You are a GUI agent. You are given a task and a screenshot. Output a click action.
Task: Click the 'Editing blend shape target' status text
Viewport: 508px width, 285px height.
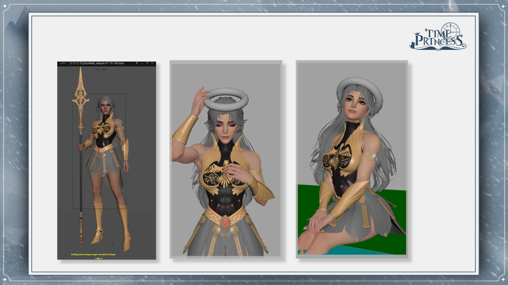[x=93, y=255]
